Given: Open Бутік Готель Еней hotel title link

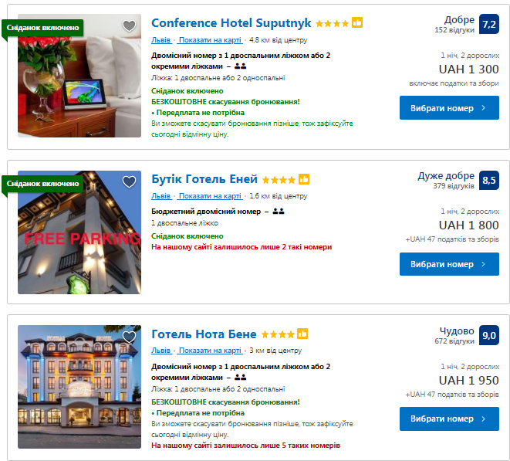Looking at the screenshot, I should tap(204, 180).
